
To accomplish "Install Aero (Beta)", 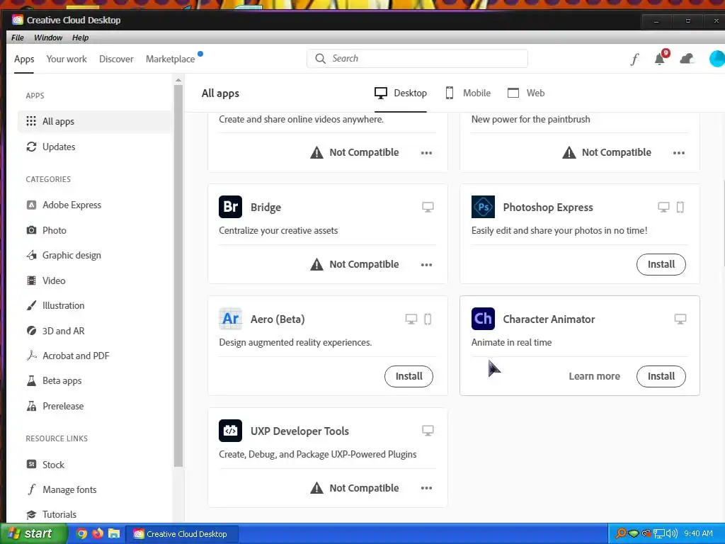I will (409, 376).
